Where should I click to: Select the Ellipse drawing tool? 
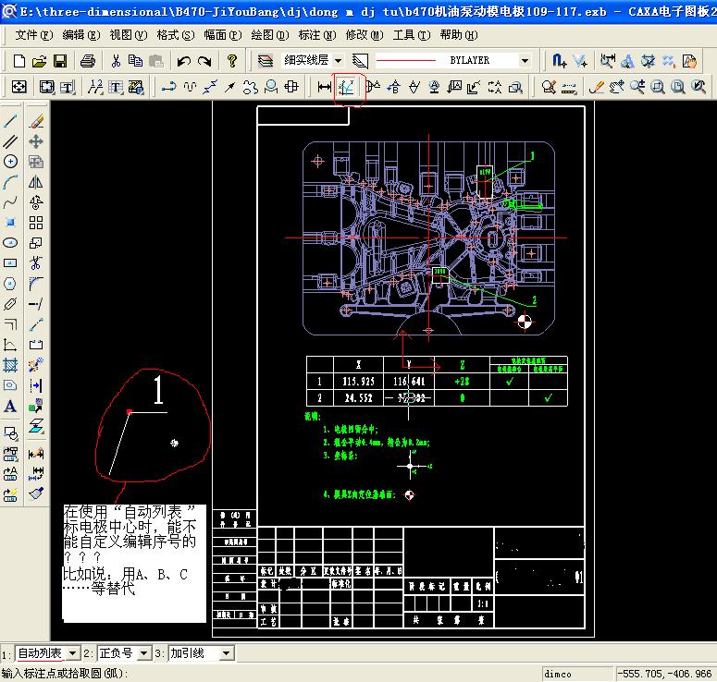(10, 242)
